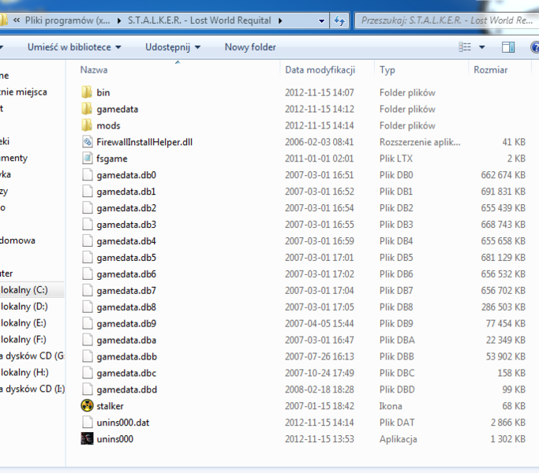Open the change view dropdown arrow
Viewport: 539px width, 473px height.
[482, 47]
